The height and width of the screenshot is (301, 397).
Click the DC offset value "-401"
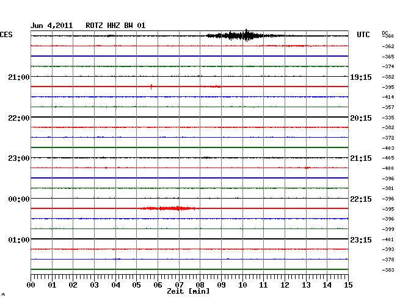click(388, 239)
